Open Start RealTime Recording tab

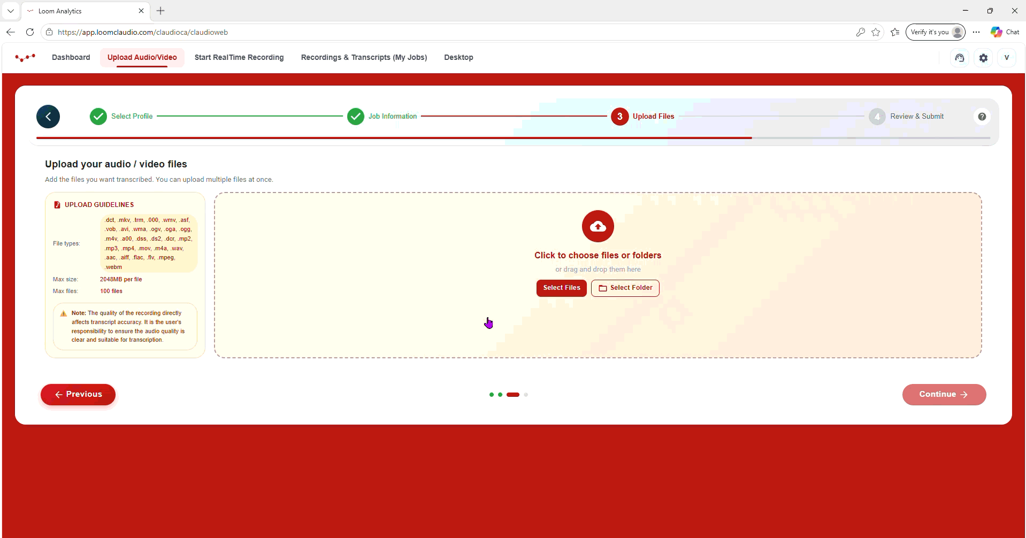(x=239, y=58)
